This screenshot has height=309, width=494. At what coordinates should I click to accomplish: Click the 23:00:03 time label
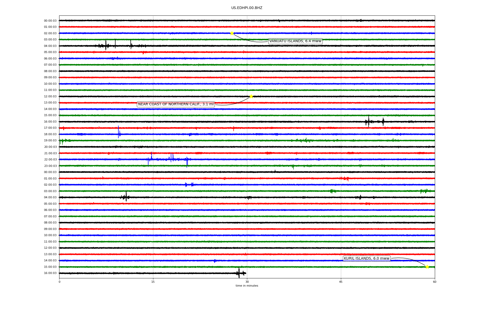[x=50, y=166]
